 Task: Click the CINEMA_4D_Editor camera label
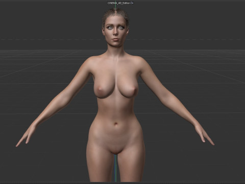pos(118,3)
